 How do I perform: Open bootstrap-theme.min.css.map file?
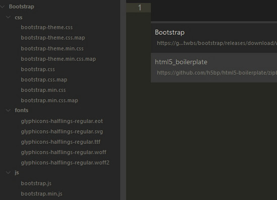pos(58,59)
